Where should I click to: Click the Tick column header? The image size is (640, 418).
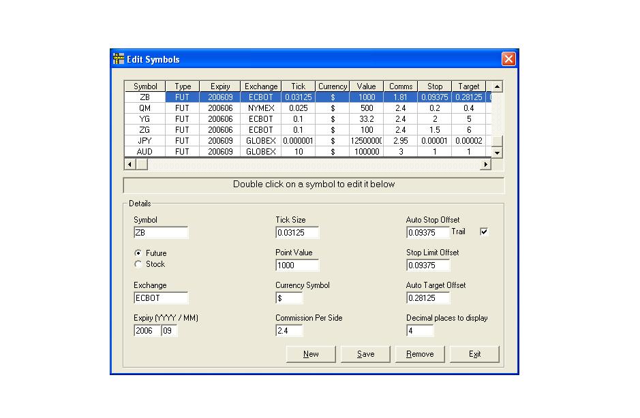click(x=298, y=86)
